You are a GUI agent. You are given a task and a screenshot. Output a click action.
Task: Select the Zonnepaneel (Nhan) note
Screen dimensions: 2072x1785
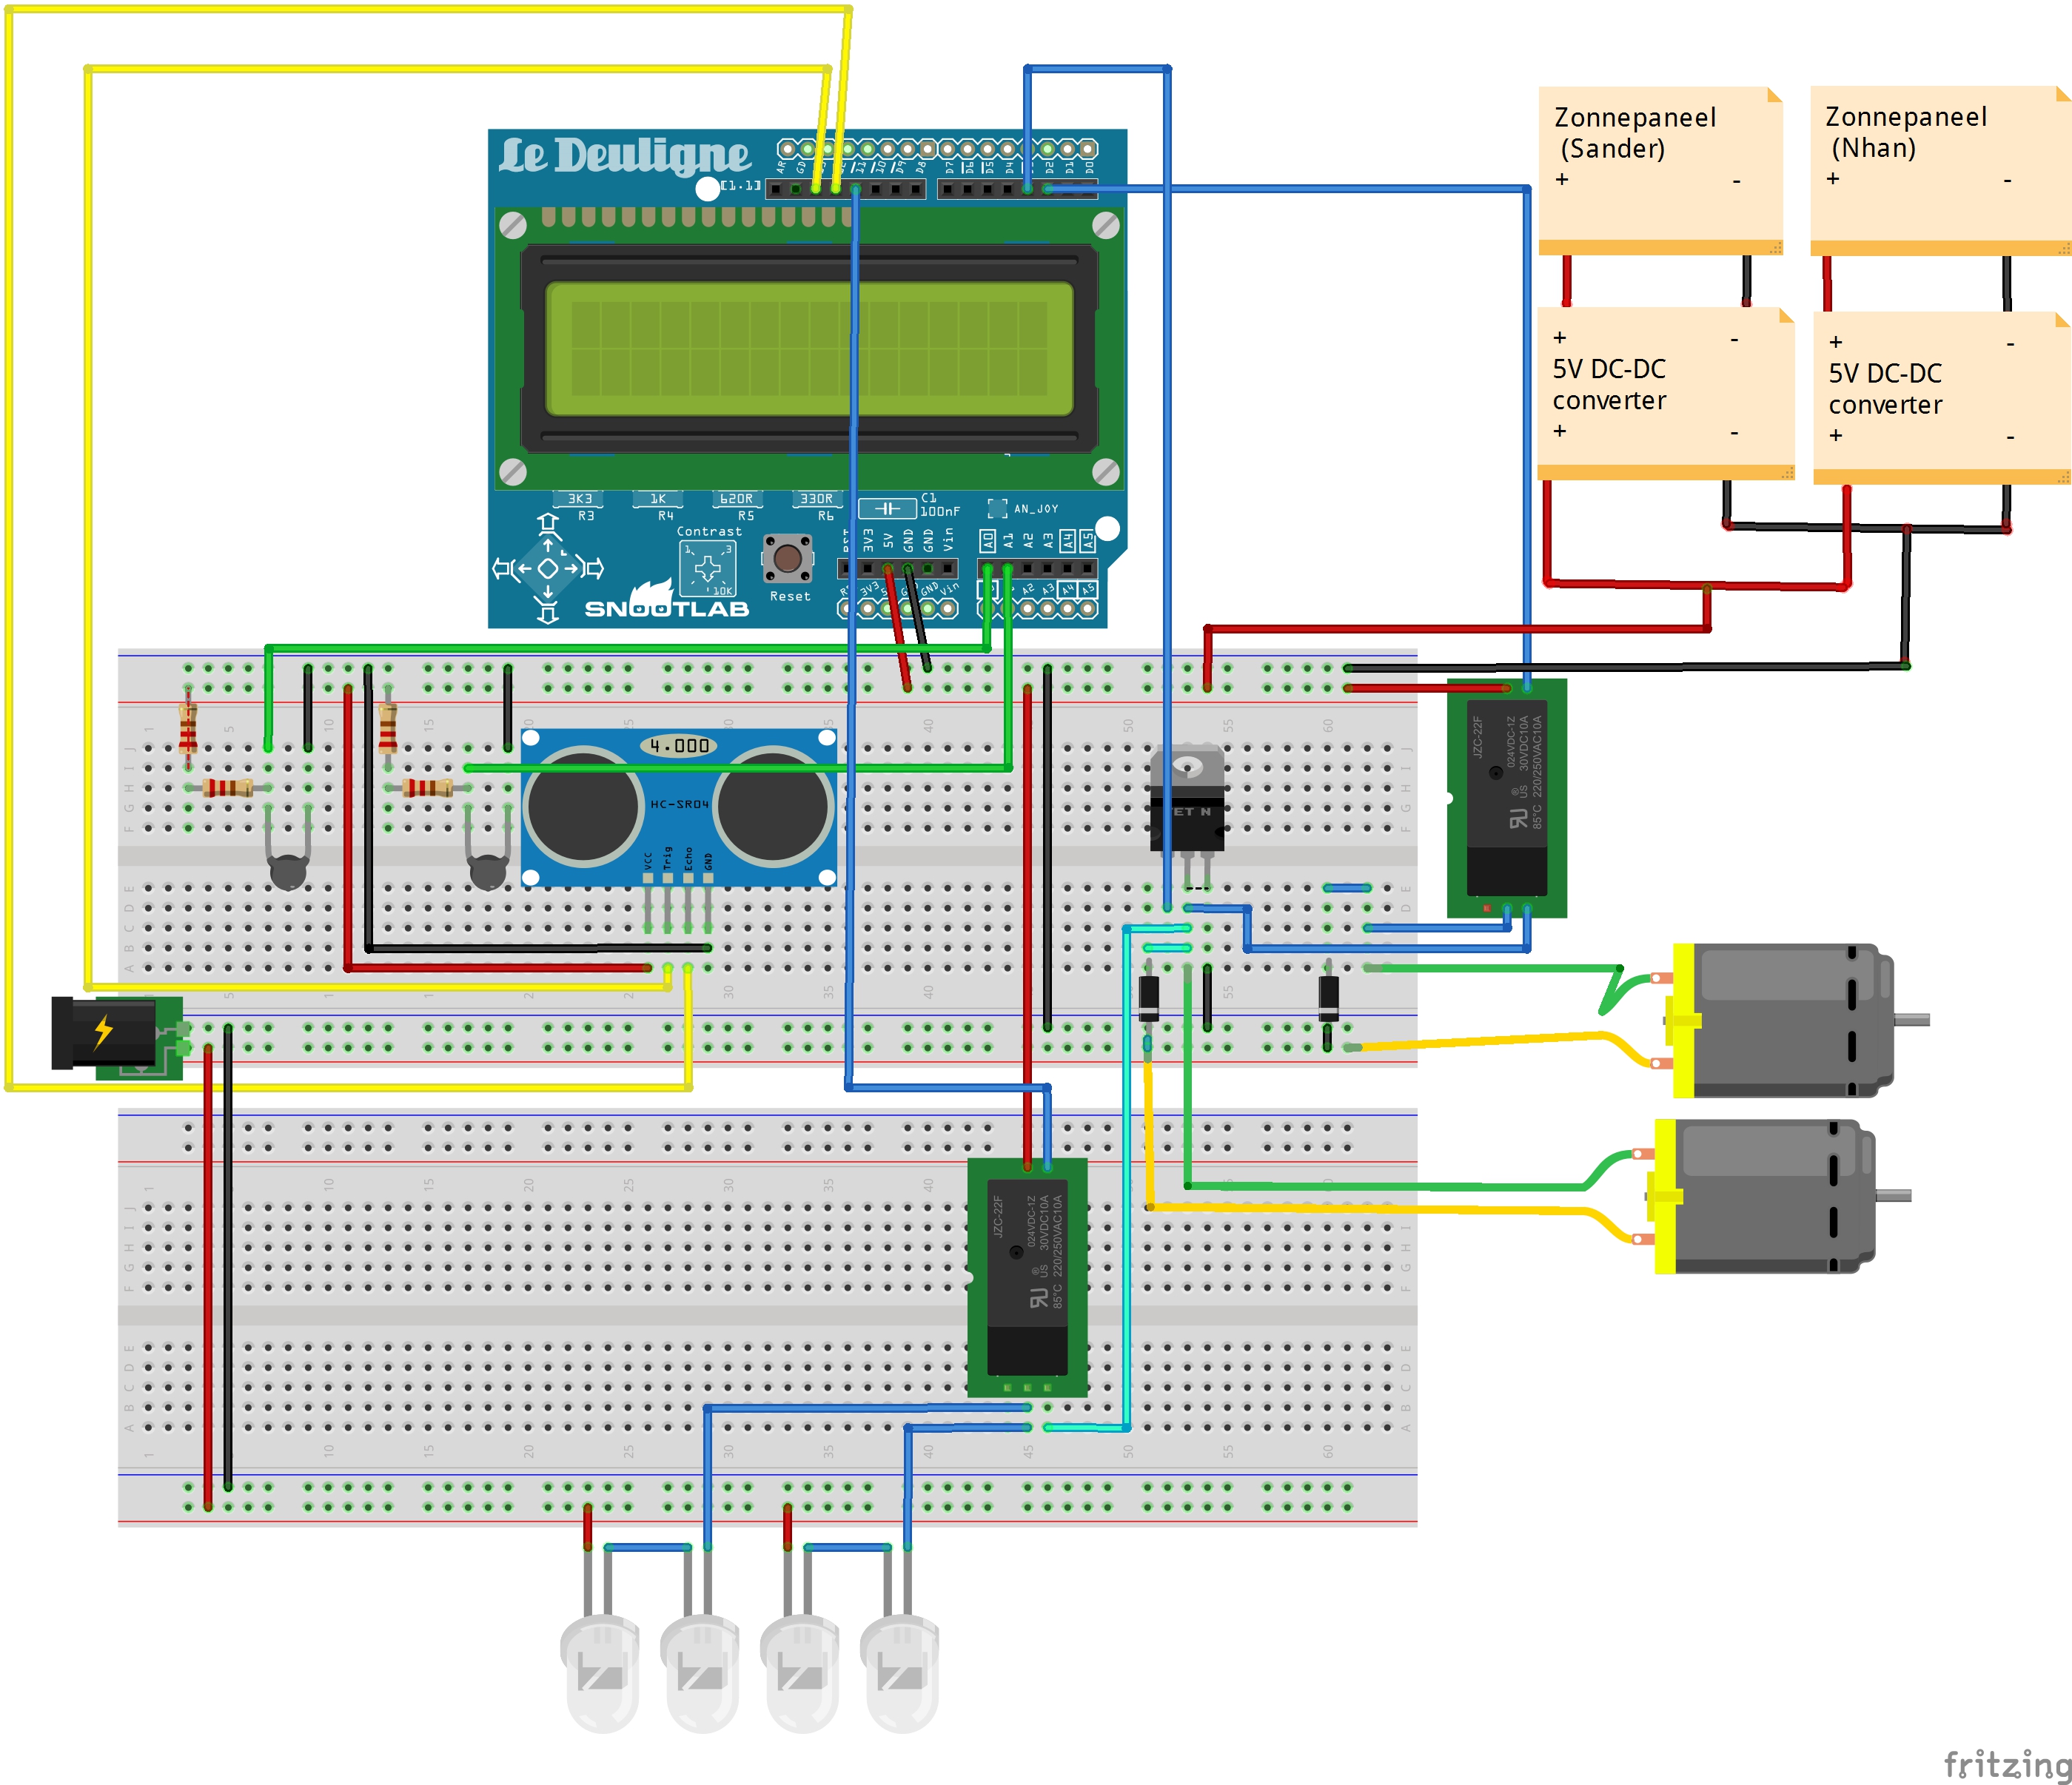(x=1940, y=170)
